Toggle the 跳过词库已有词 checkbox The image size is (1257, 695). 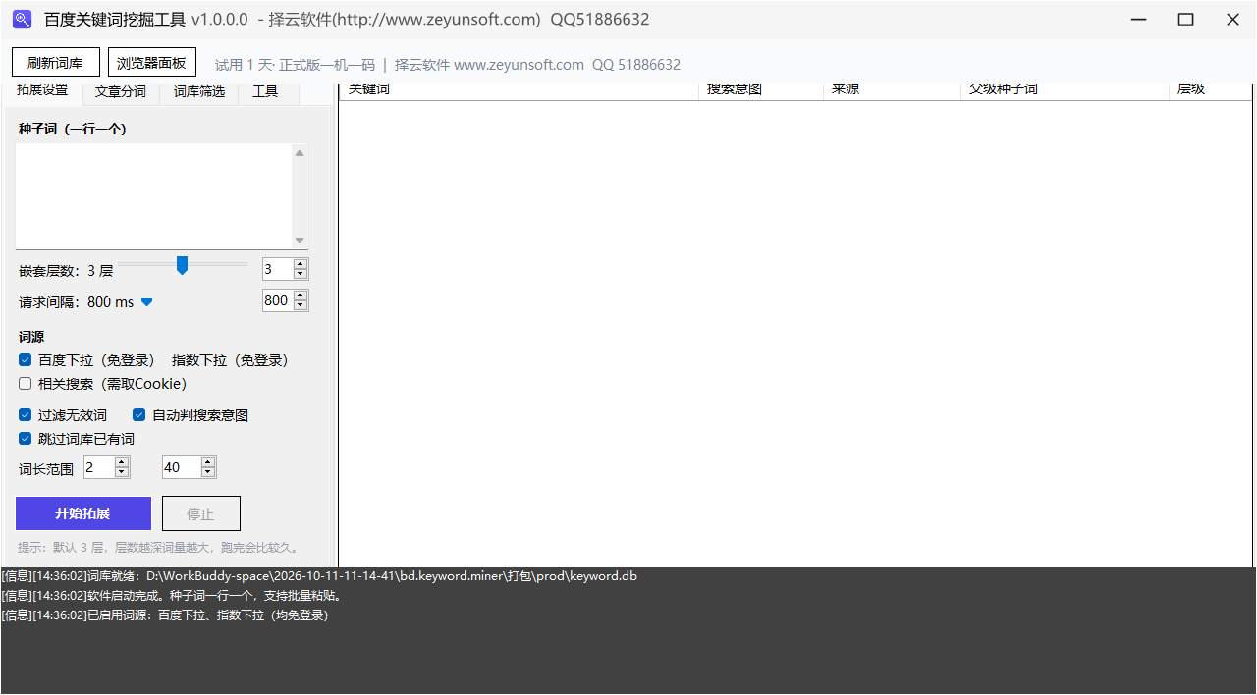[x=26, y=439]
